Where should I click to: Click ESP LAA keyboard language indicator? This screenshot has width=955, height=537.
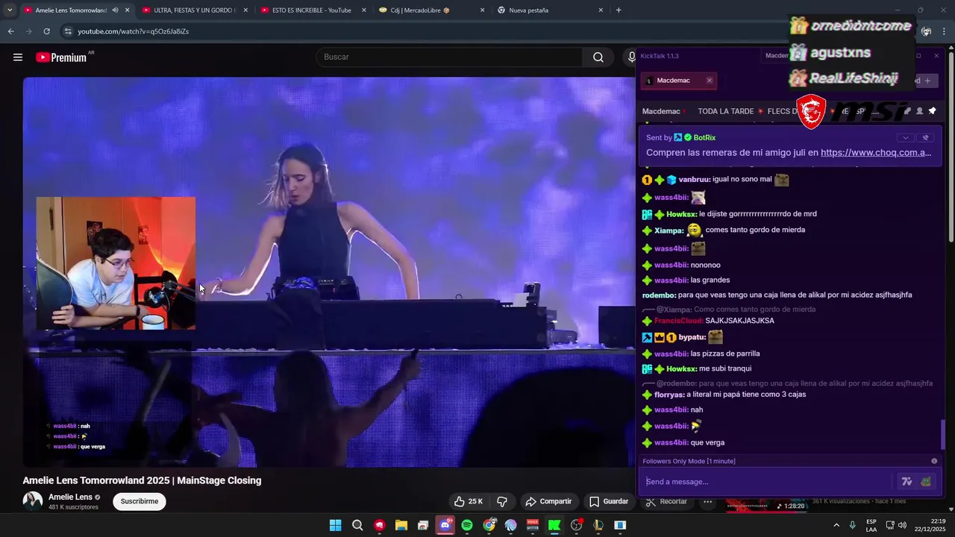coord(871,525)
